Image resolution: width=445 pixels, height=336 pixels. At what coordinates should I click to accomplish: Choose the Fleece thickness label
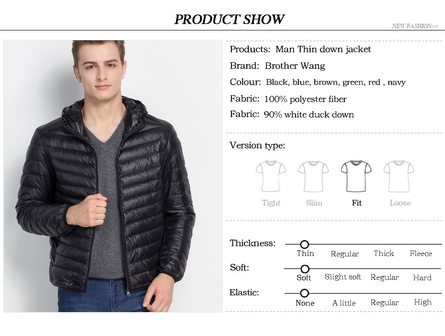[x=421, y=254]
